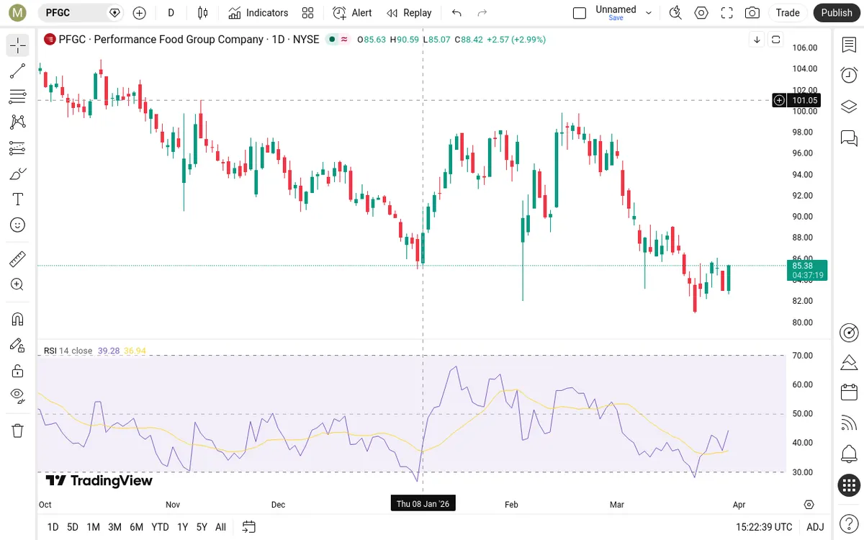Screen dimensions: 864x540
Task: Select the YTD date range
Action: point(161,527)
